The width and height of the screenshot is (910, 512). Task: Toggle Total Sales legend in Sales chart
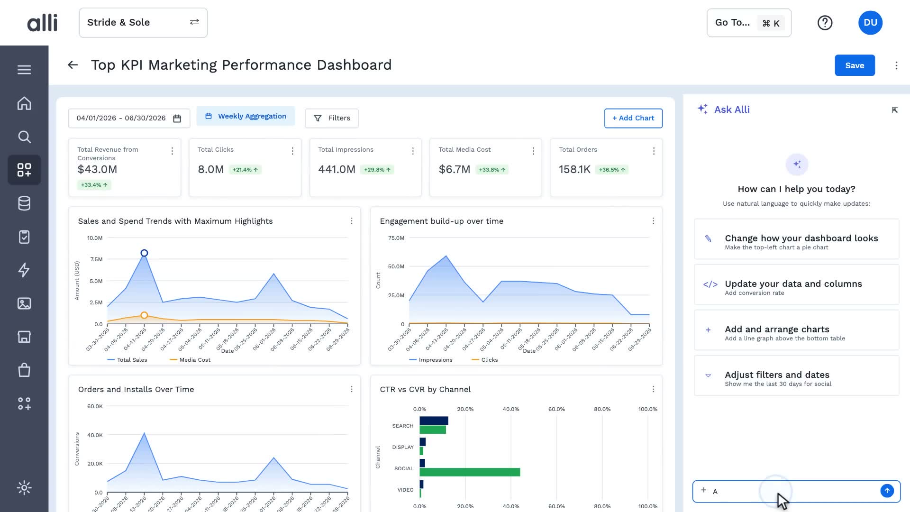[x=127, y=360]
